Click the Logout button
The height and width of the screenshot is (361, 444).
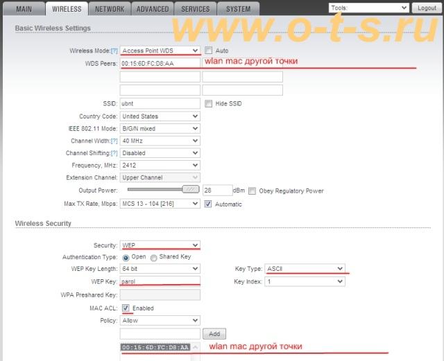427,8
